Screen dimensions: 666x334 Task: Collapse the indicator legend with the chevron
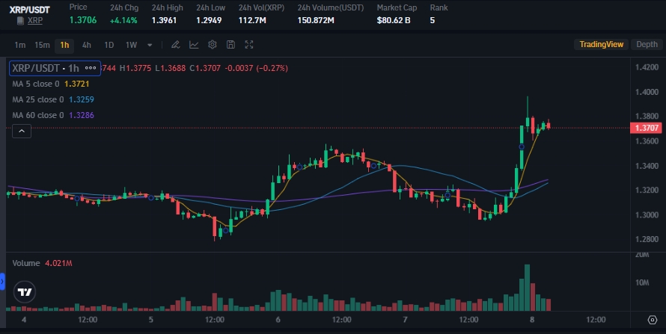(x=22, y=132)
